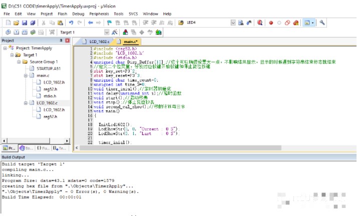Pin the Project panel with autohide toggle
Viewport: 357px width, 216px height.
[x=61, y=40]
